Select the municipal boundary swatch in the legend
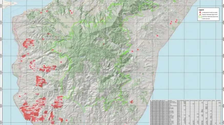 (200, 19)
